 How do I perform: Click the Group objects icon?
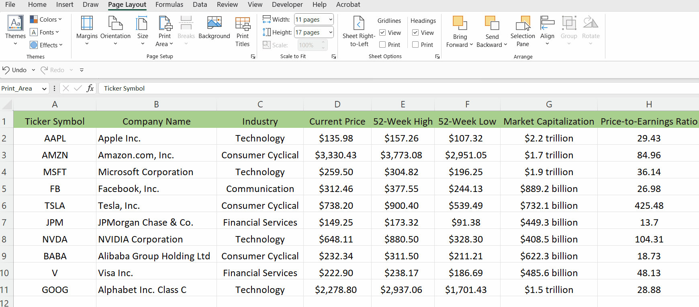[x=569, y=23]
